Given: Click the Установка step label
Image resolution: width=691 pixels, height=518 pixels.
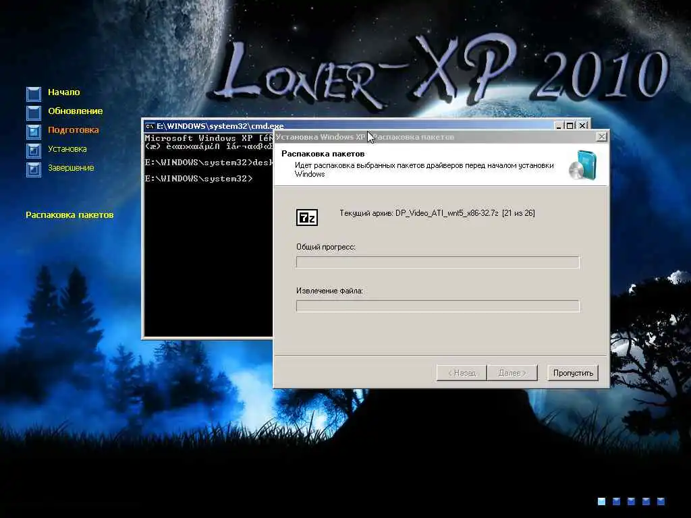Looking at the screenshot, I should point(67,149).
